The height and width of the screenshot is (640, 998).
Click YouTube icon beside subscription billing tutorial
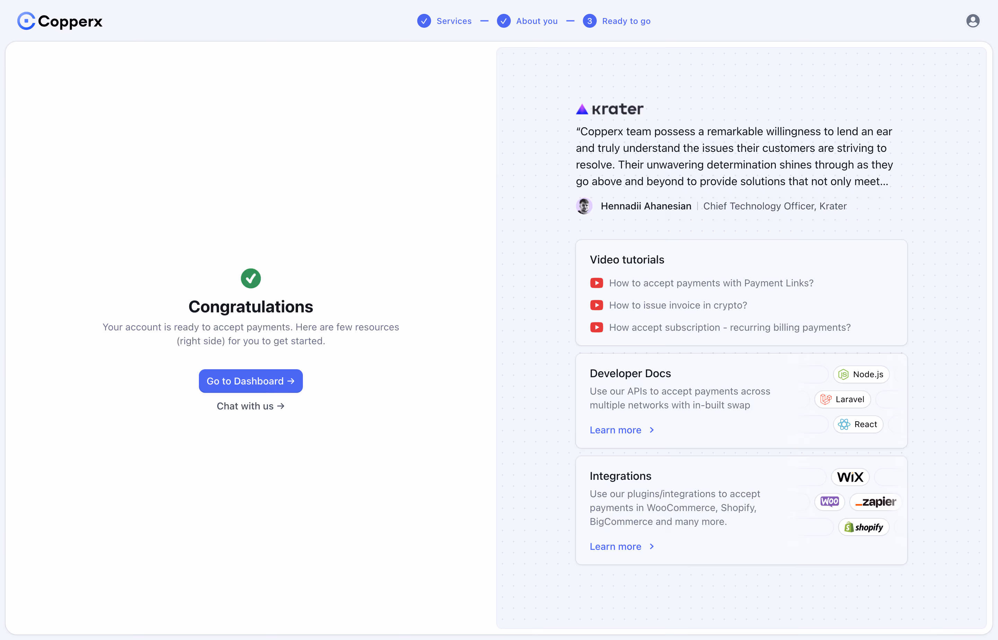click(597, 328)
